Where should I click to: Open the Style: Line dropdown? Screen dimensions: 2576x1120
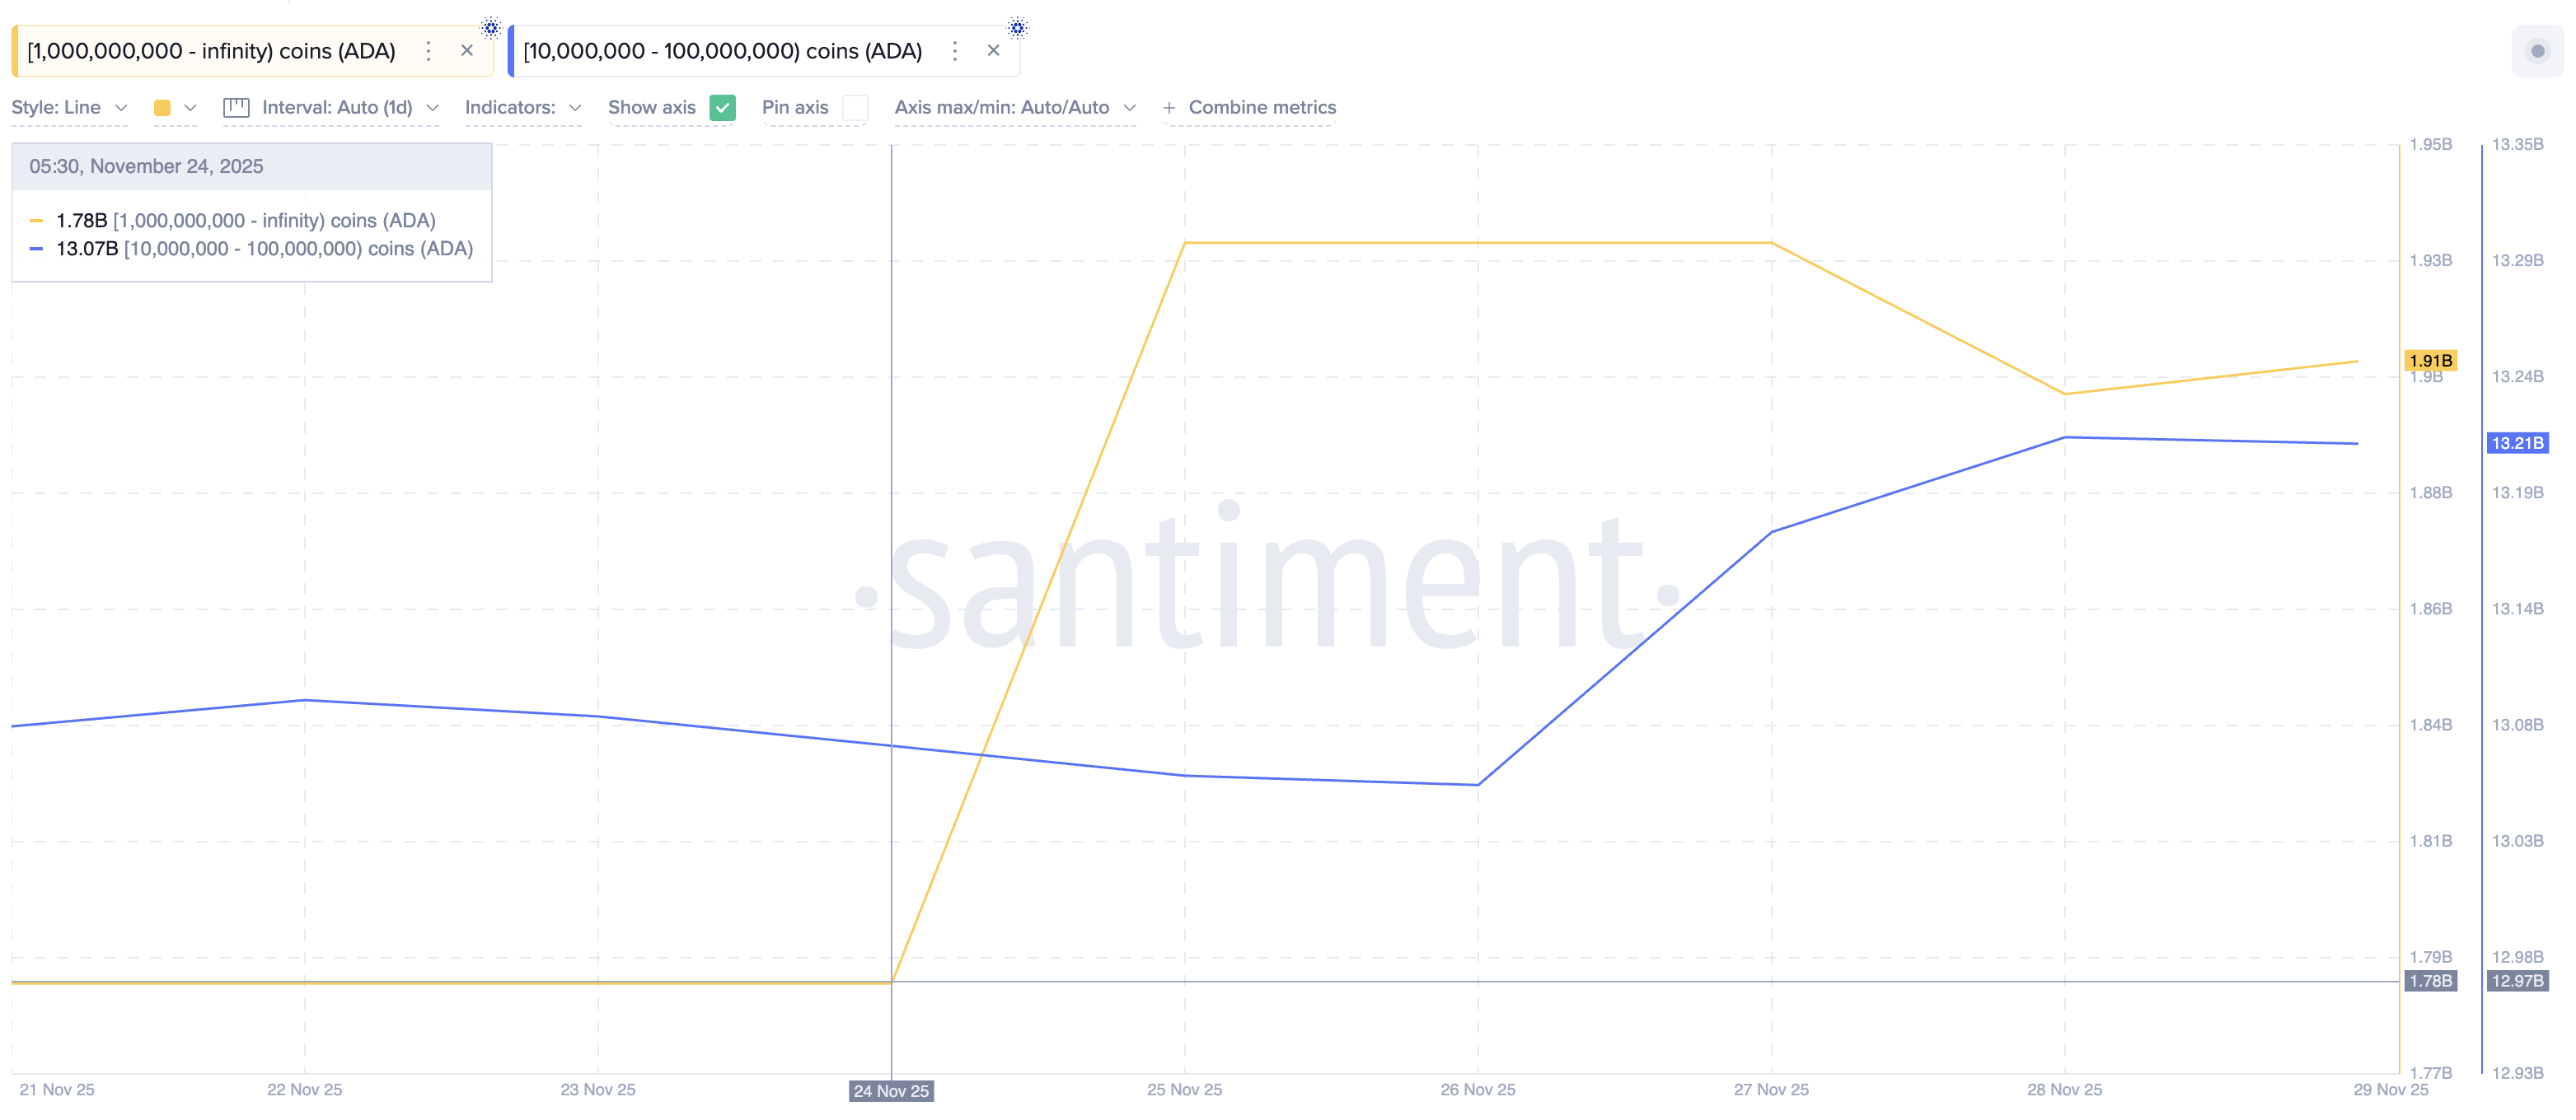[68, 107]
